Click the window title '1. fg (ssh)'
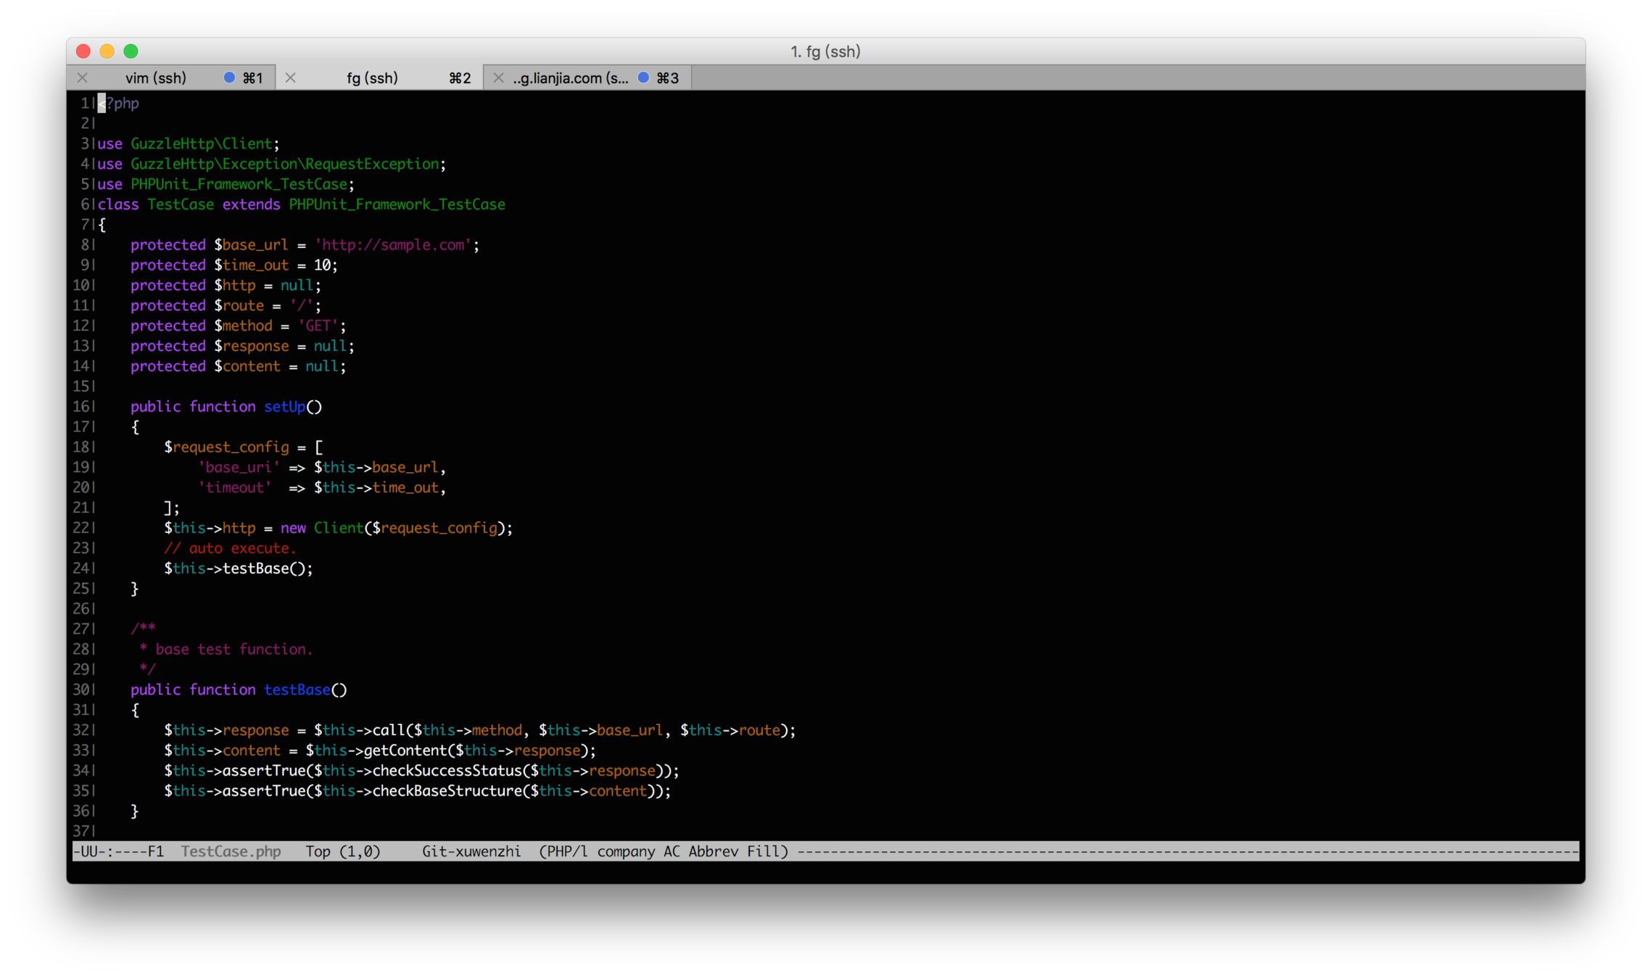 click(825, 51)
